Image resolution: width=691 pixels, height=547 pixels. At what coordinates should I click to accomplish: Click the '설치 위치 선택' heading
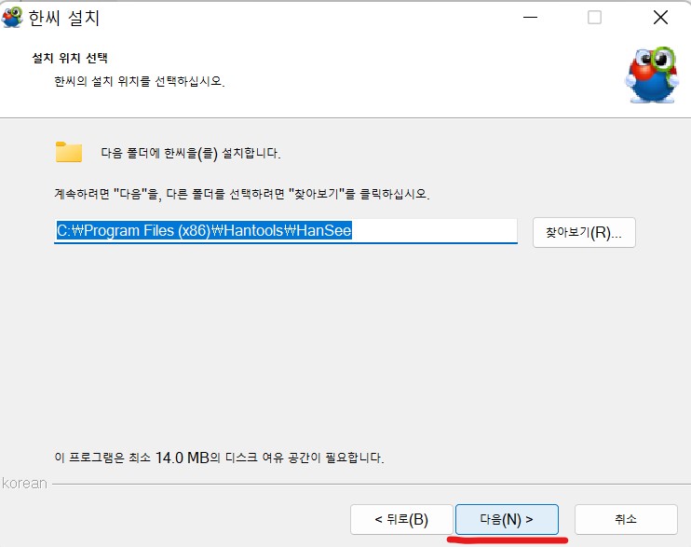click(70, 58)
